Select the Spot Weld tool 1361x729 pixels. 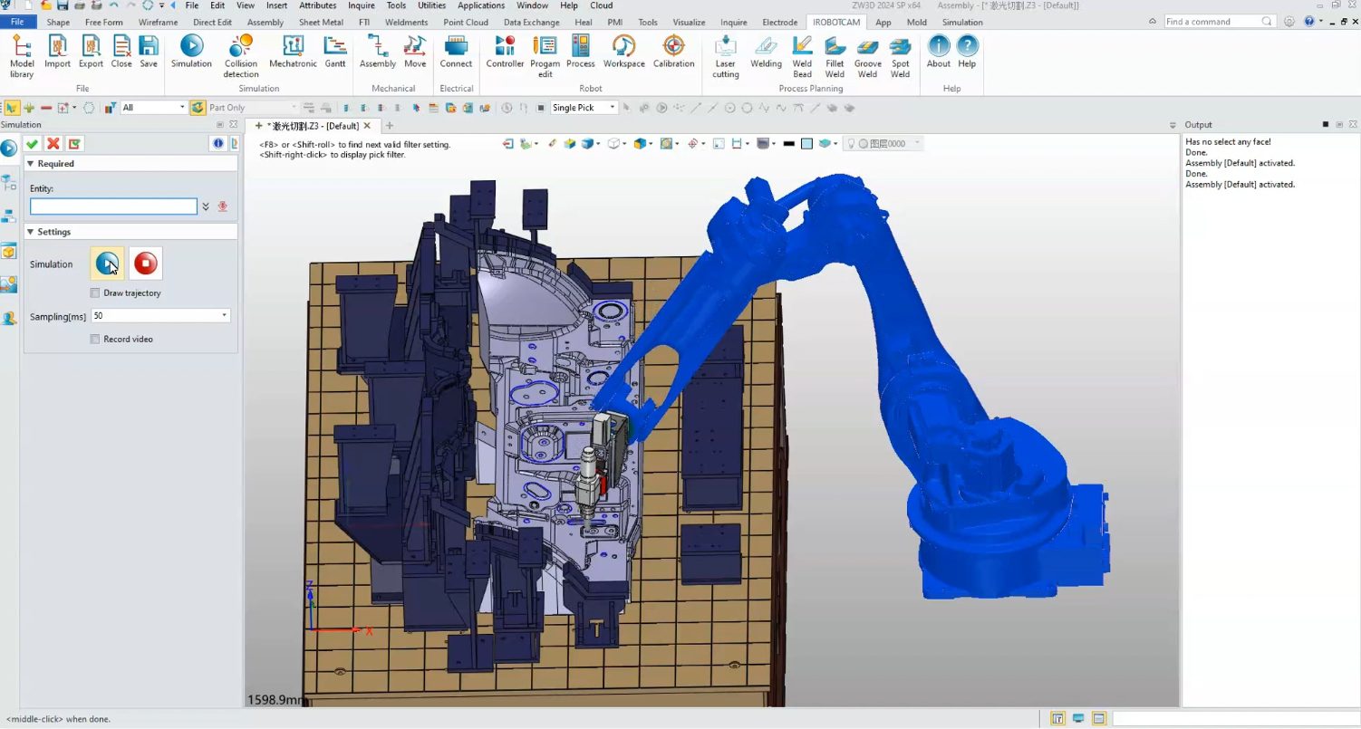pos(900,54)
